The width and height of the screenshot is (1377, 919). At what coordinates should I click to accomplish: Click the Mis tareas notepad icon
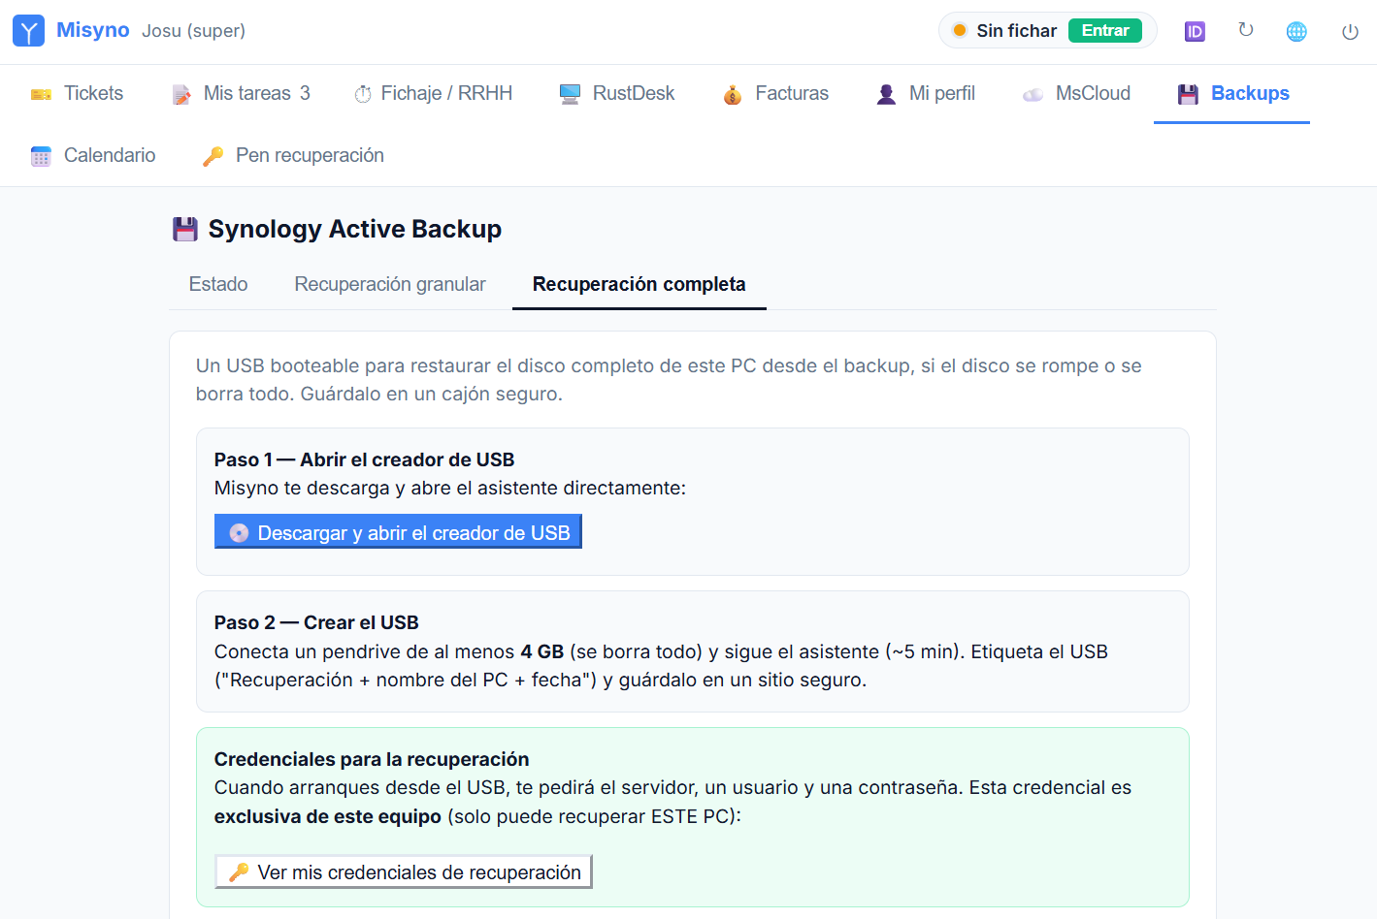tap(181, 94)
